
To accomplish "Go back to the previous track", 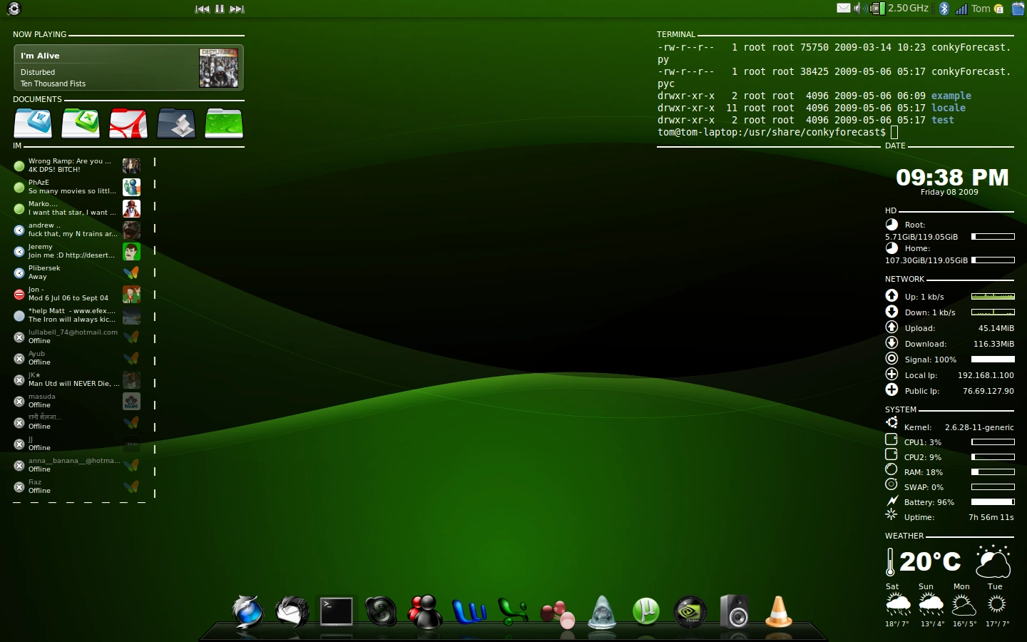I will click(203, 9).
